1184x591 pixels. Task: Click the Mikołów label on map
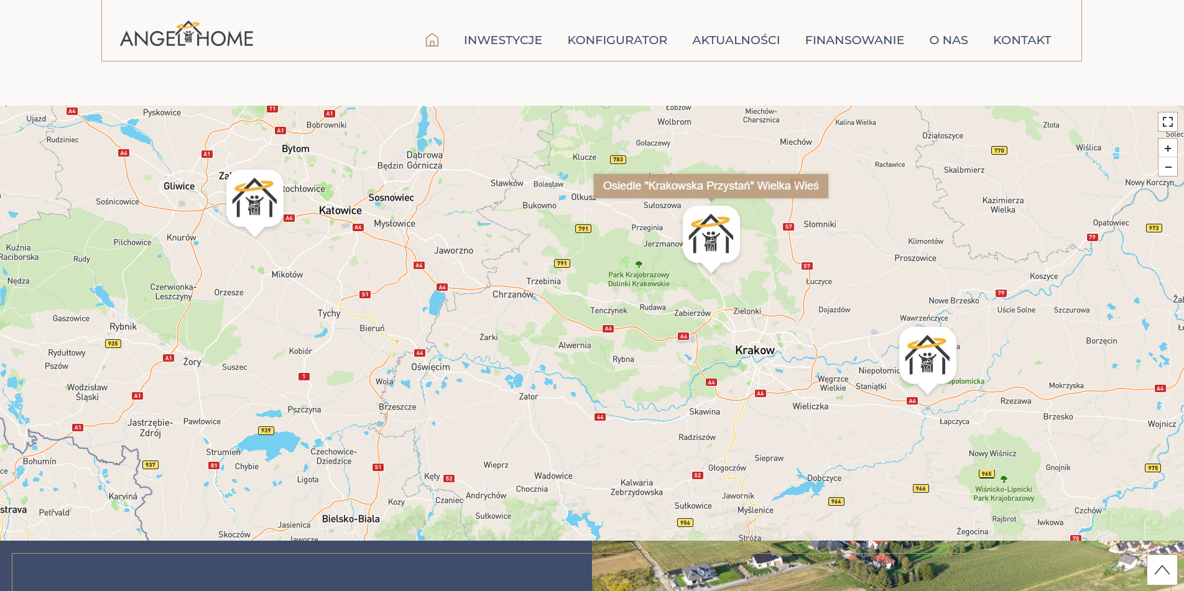click(x=287, y=275)
